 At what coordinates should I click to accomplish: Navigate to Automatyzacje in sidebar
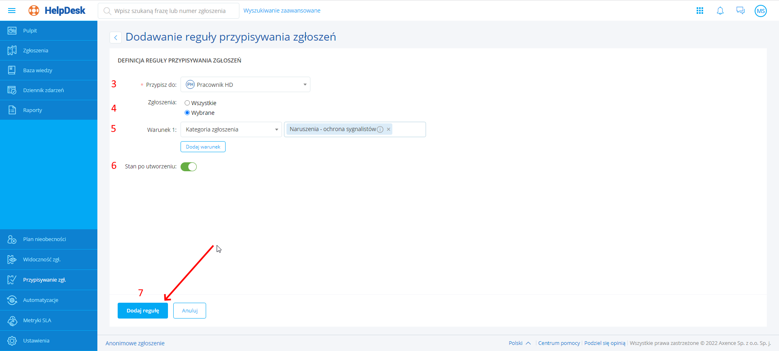pyautogui.click(x=41, y=300)
